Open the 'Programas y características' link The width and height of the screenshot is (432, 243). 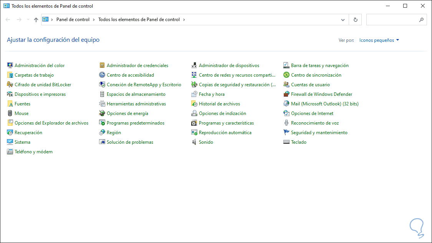click(x=226, y=123)
